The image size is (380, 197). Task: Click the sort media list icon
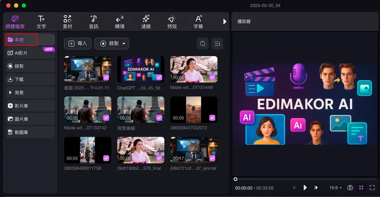coord(217,43)
